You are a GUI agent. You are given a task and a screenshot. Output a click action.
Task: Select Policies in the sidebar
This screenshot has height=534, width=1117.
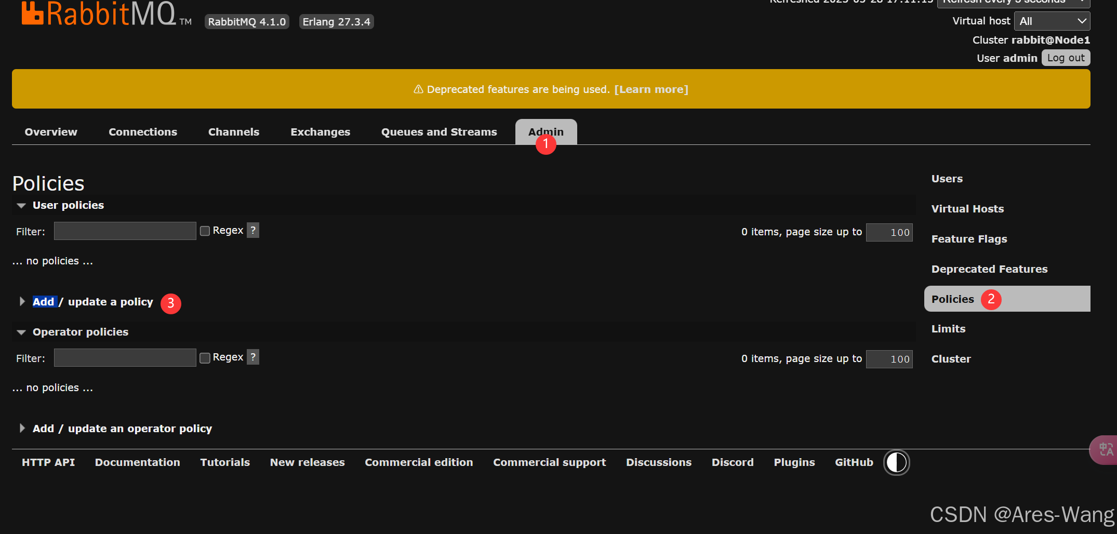pos(1007,299)
